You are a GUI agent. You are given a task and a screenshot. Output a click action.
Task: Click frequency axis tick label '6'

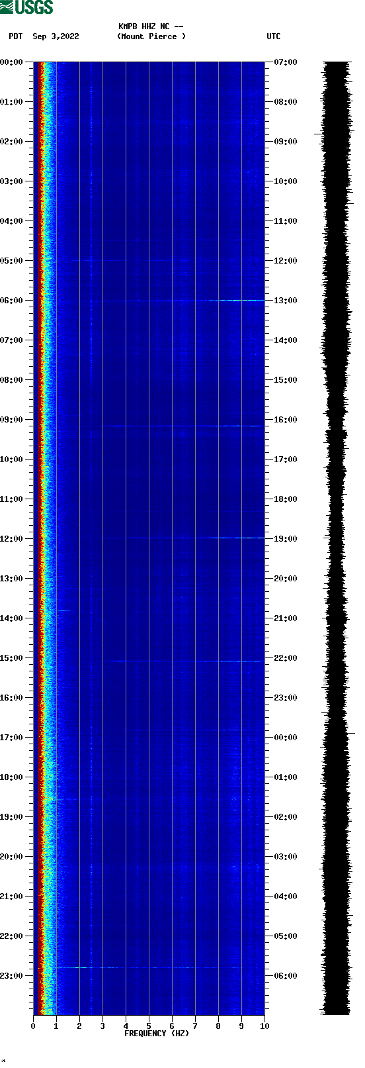point(172,1026)
